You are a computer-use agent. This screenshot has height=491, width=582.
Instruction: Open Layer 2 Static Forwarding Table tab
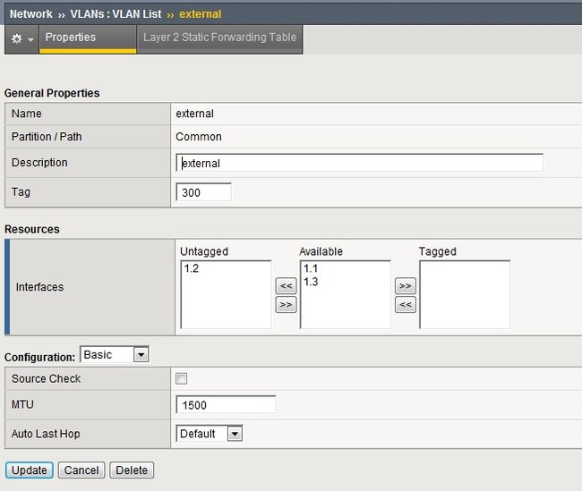[219, 38]
